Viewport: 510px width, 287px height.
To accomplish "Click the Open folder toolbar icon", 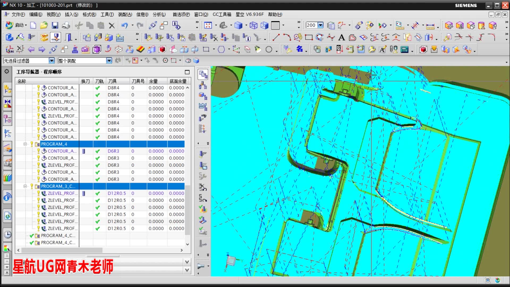I will pos(44,26).
